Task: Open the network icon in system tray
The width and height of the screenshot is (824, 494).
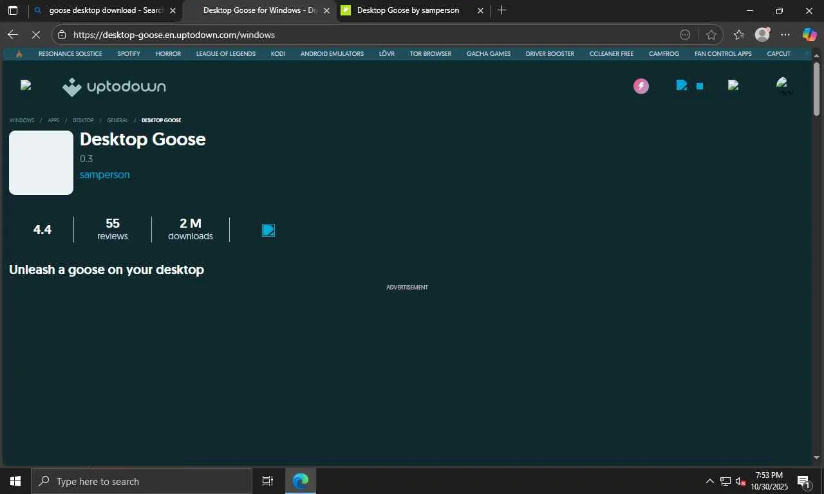Action: (x=726, y=481)
